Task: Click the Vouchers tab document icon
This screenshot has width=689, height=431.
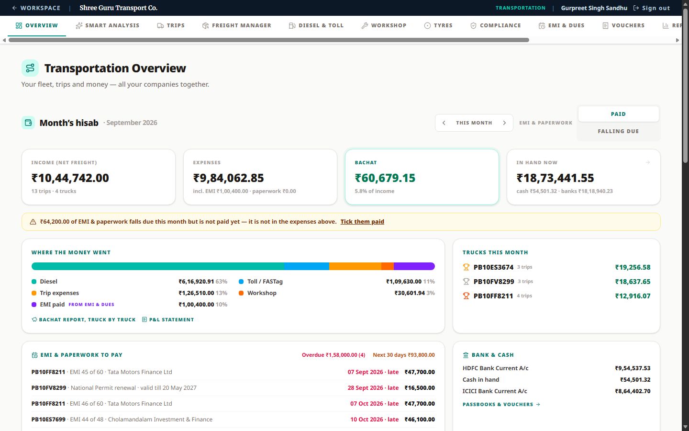Action: [x=605, y=25]
